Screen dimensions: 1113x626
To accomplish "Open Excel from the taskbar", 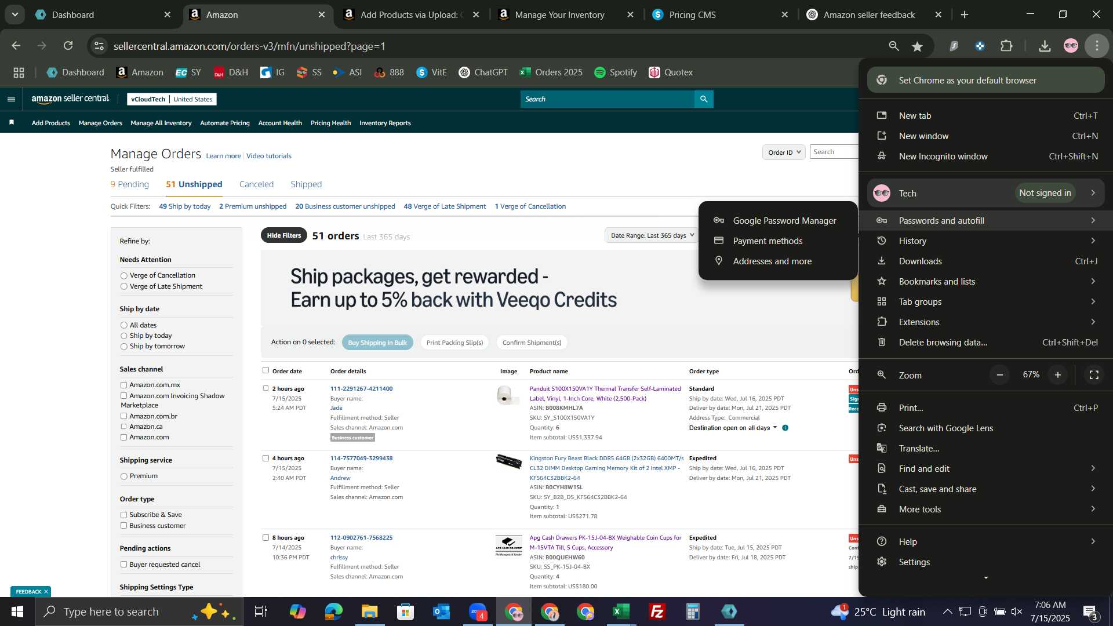I will click(621, 612).
